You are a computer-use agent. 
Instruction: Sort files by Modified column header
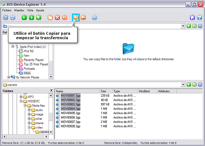point(148,91)
